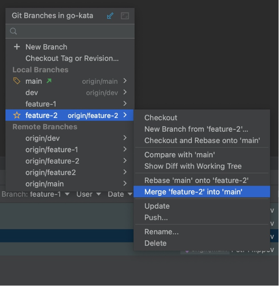Select the dev local branch
The width and height of the screenshot is (279, 286).
click(x=32, y=93)
